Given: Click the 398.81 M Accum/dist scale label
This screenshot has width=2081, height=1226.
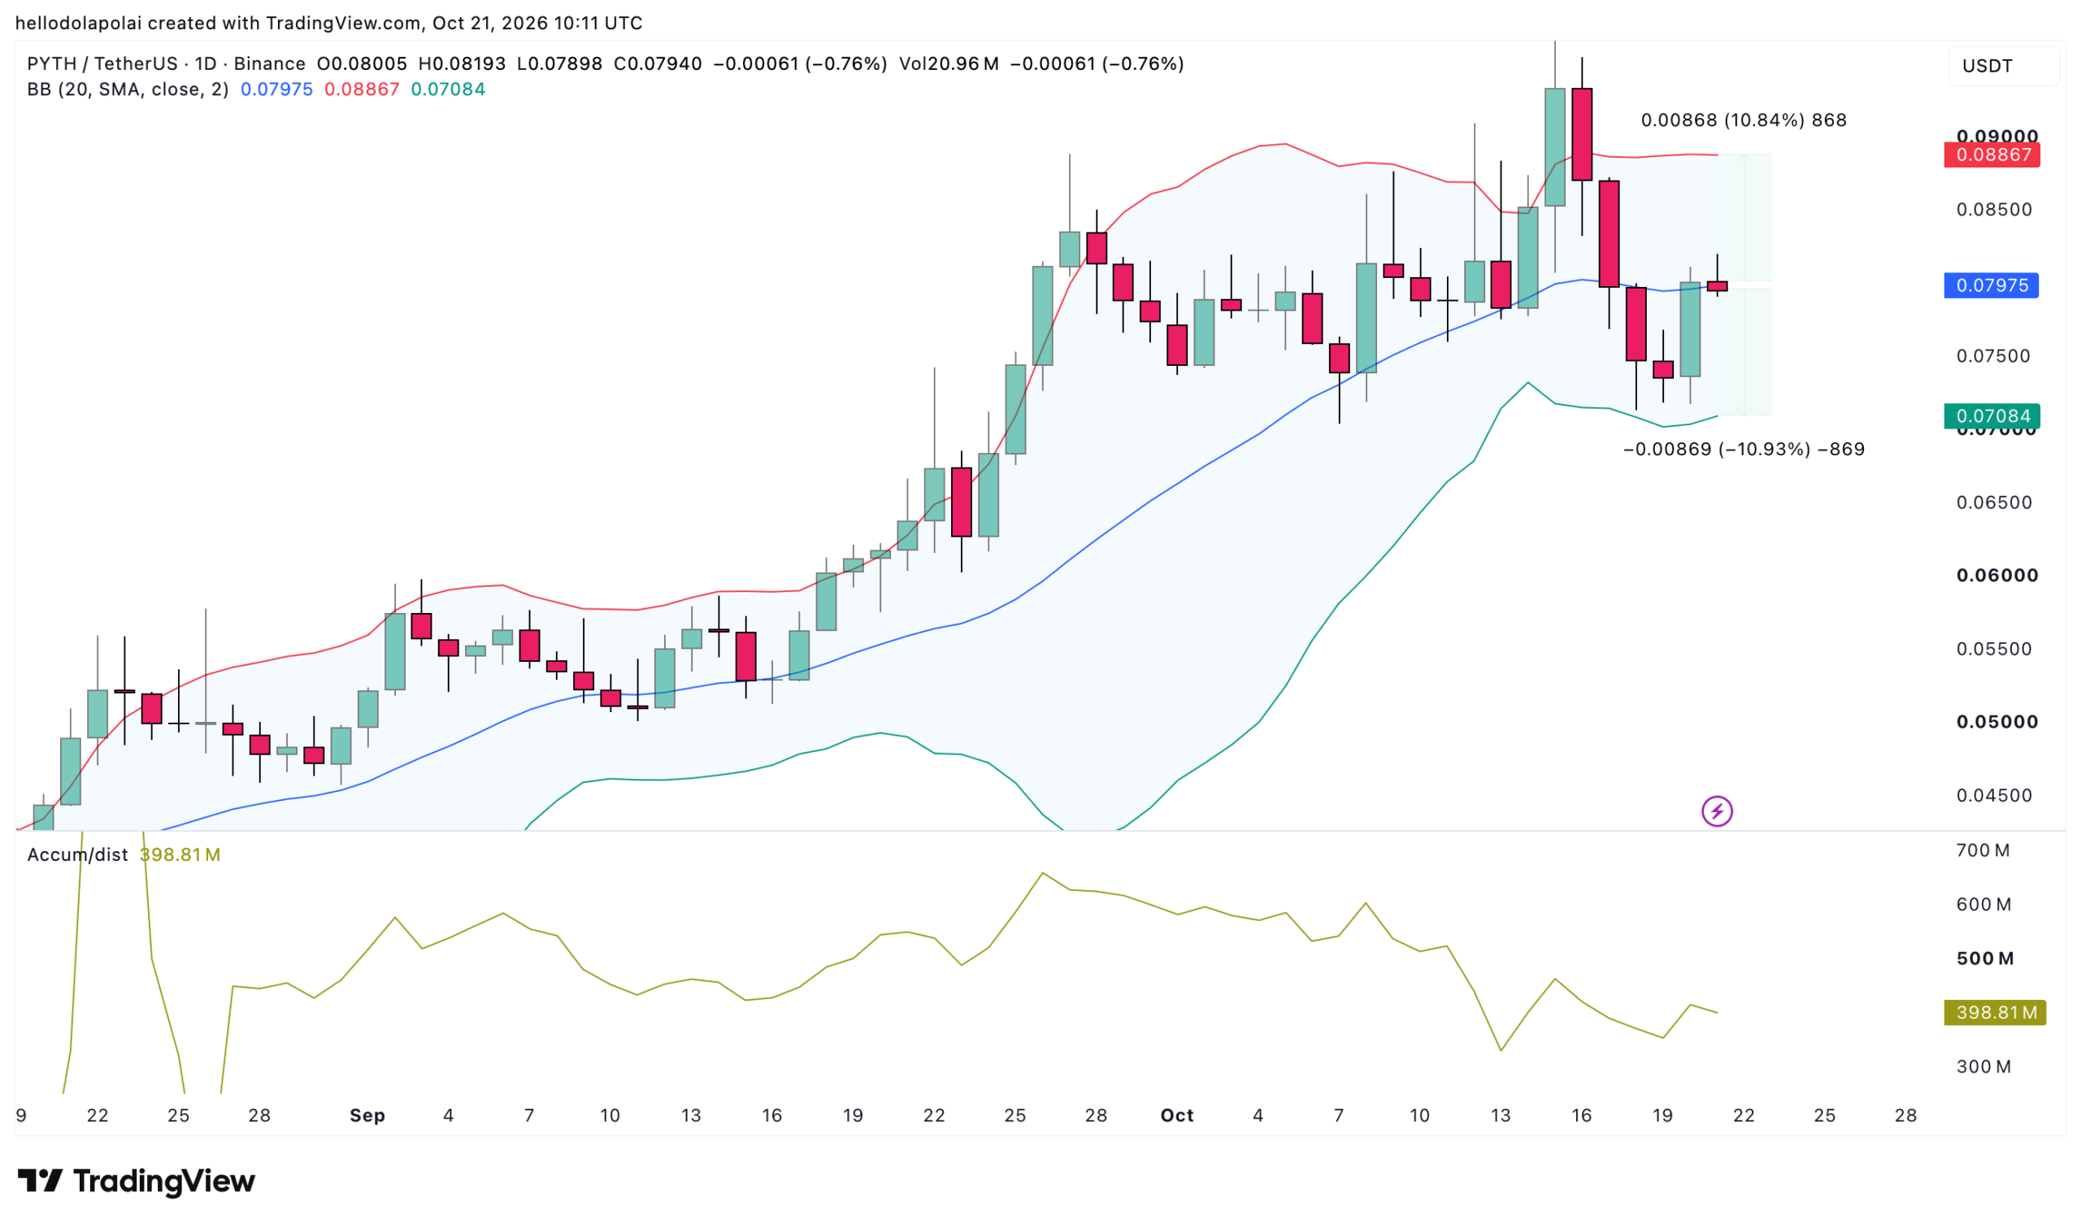Looking at the screenshot, I should coord(1994,1013).
